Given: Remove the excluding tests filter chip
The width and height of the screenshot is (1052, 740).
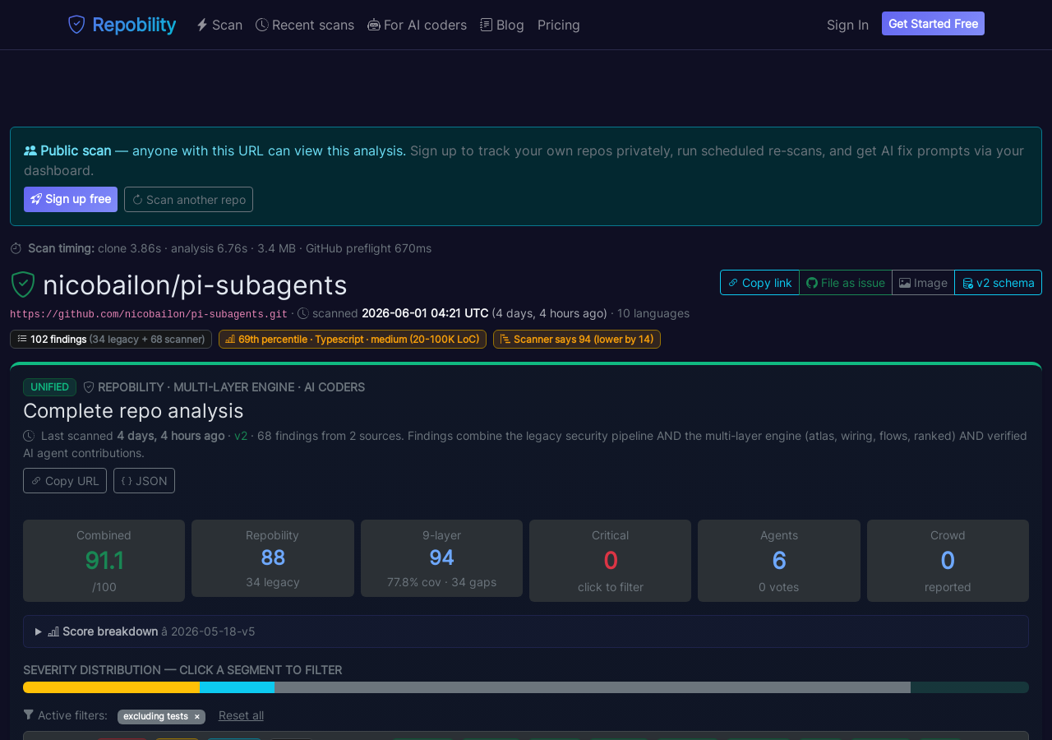Looking at the screenshot, I should [196, 716].
